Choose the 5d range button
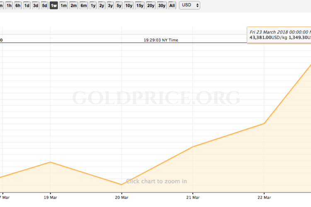Screen dimensions: 311x207 click(x=45, y=5)
